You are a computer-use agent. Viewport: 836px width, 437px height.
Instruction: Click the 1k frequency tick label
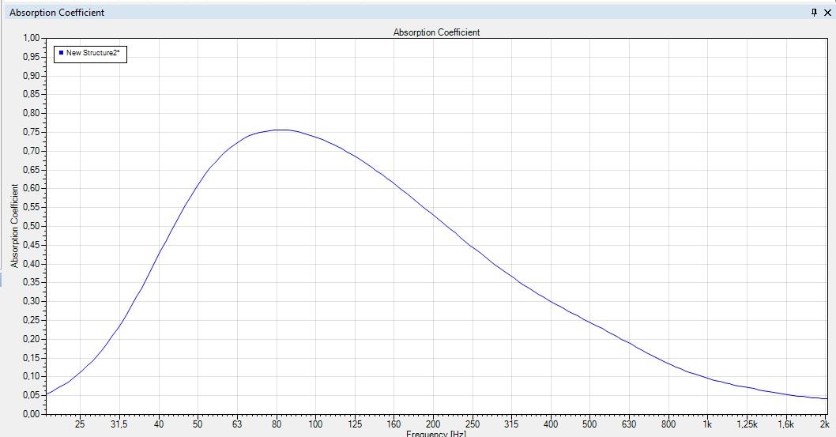[708, 424]
